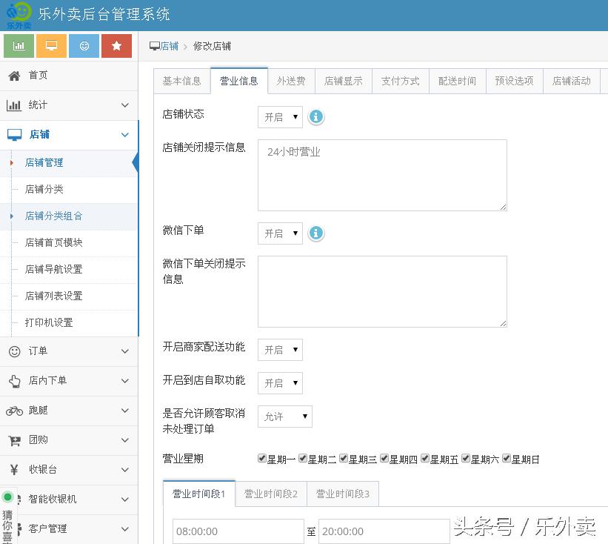This screenshot has width=608, height=544.
Task: Open the green statistics bar-chart icon
Action: pyautogui.click(x=19, y=45)
